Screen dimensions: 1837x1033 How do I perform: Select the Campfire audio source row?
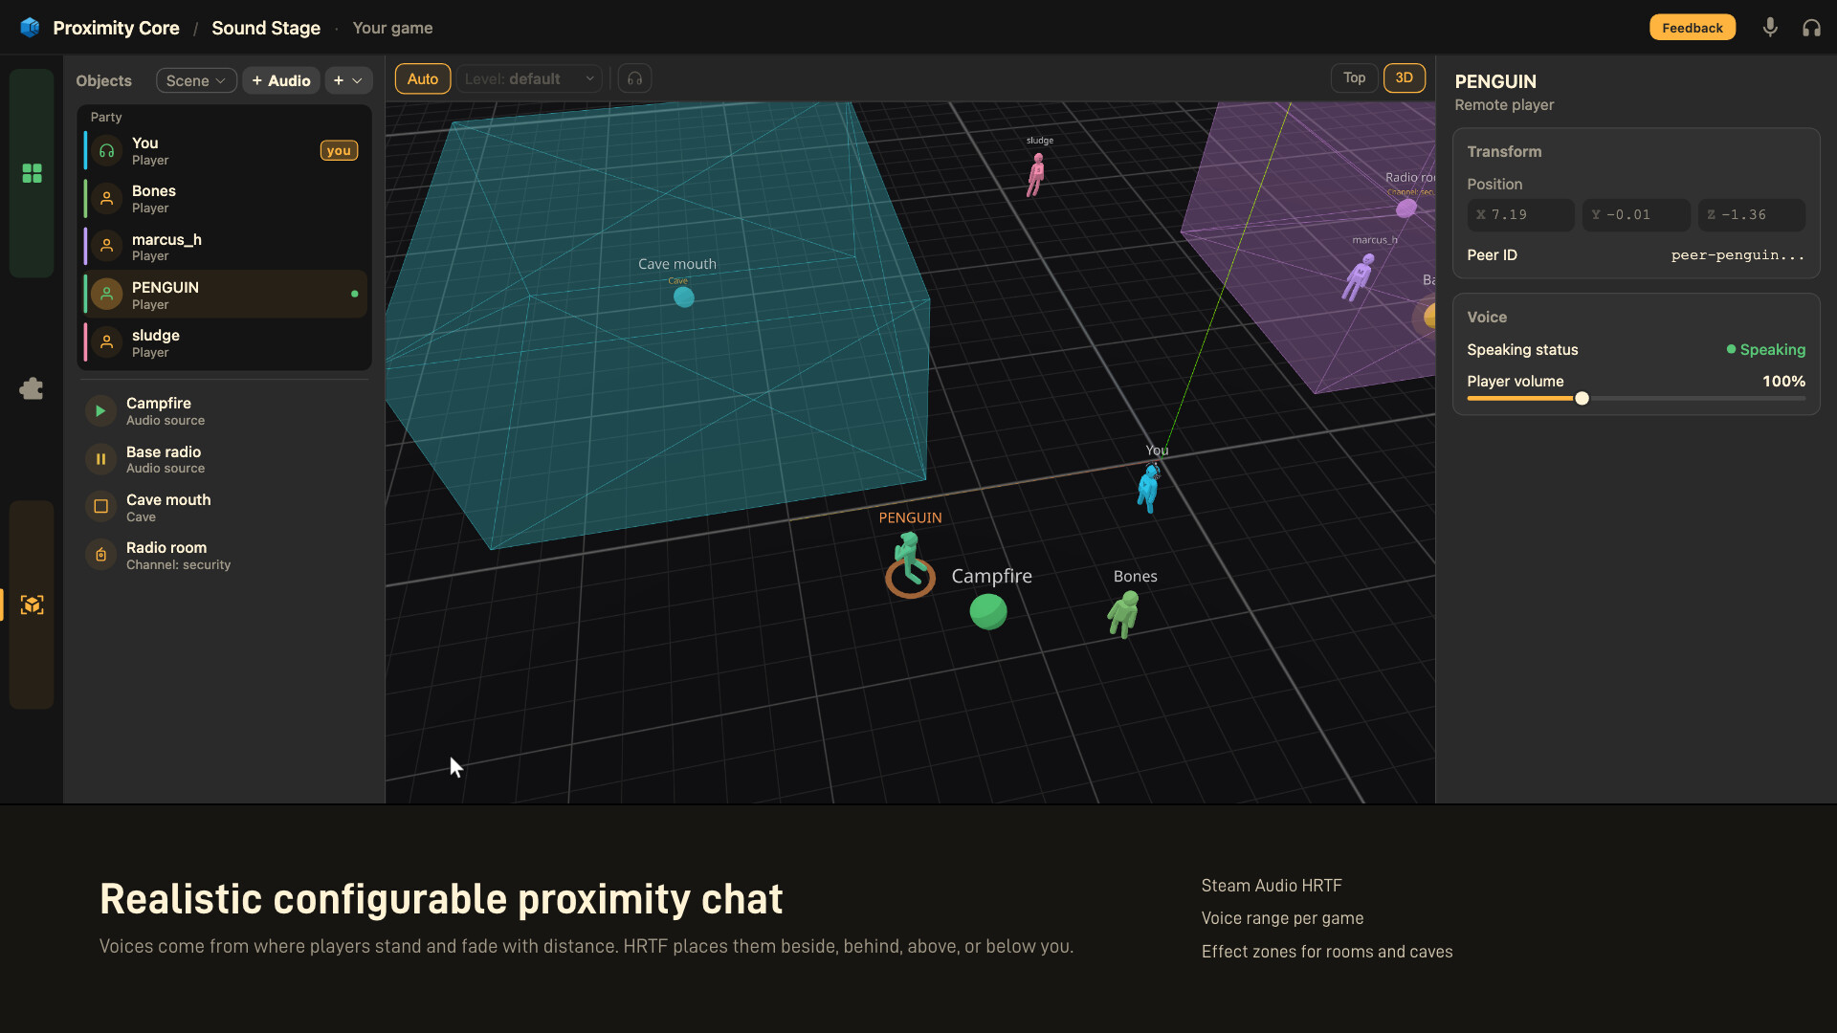pos(225,411)
